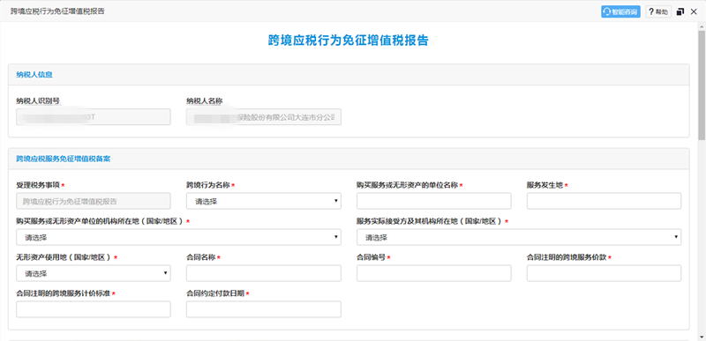The width and height of the screenshot is (706, 341).
Task: Expand 购买服务或无形资产单位的机构所在地 dropdown
Action: [179, 237]
